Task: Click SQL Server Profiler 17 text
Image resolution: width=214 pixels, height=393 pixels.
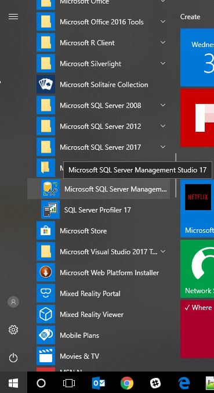Action: pos(97,210)
